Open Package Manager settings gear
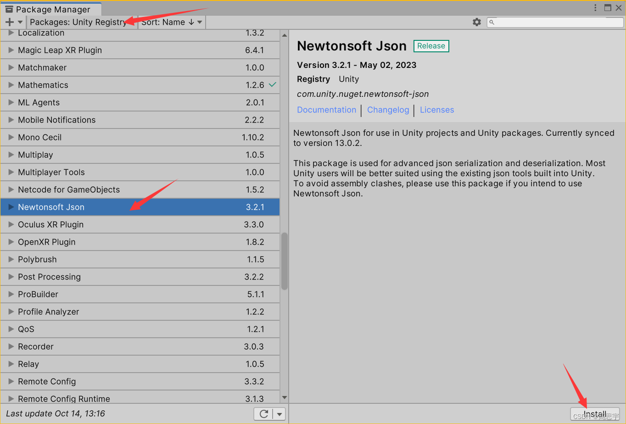Image resolution: width=626 pixels, height=424 pixels. coord(477,22)
